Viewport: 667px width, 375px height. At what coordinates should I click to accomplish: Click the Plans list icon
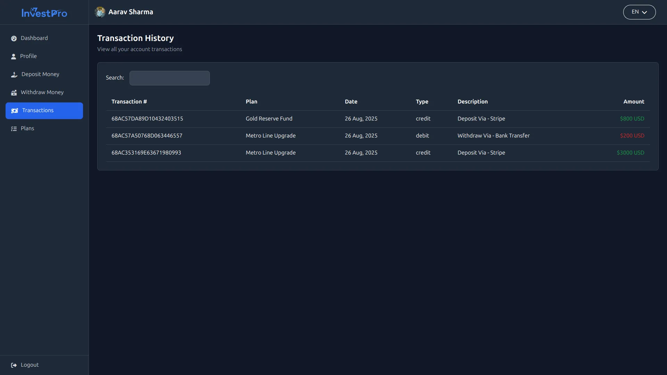[14, 129]
